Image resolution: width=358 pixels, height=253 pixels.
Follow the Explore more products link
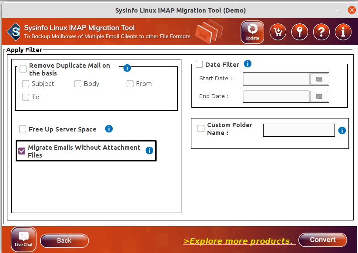[x=240, y=241]
